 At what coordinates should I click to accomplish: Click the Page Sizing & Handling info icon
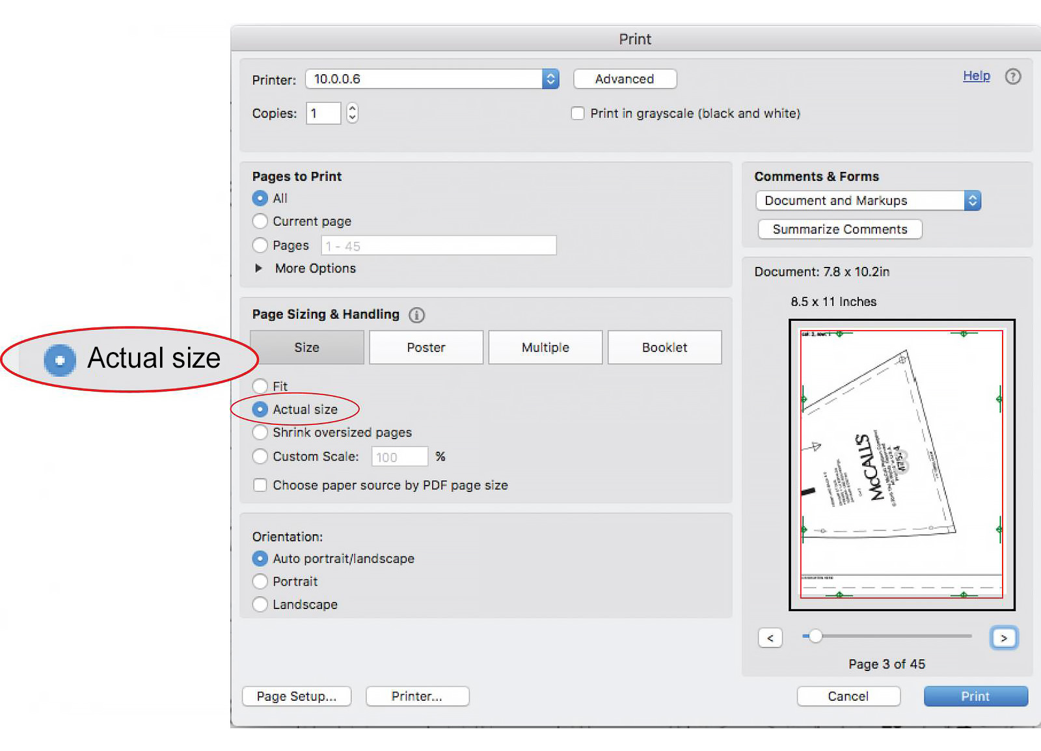[416, 315]
